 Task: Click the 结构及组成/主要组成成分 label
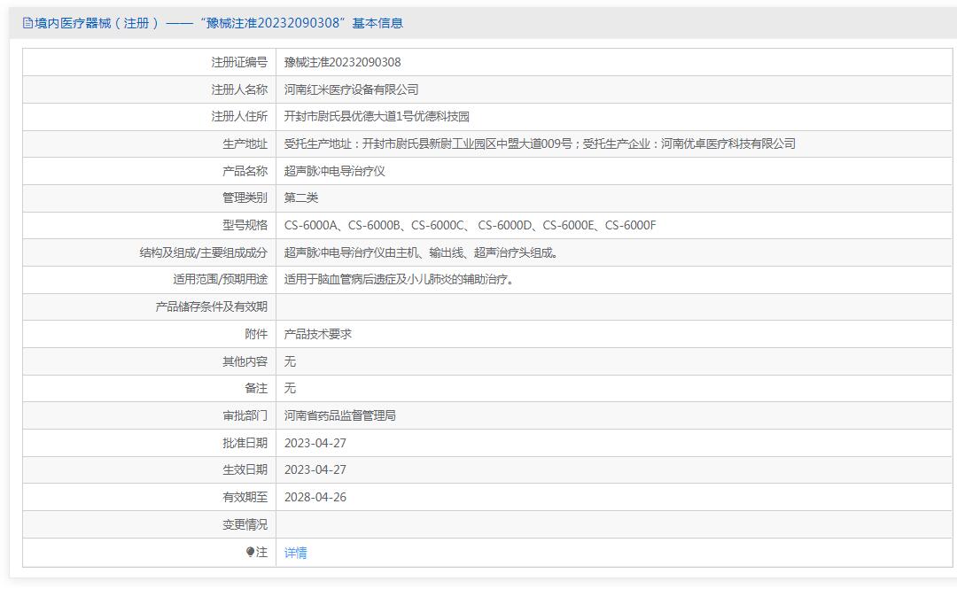point(203,252)
